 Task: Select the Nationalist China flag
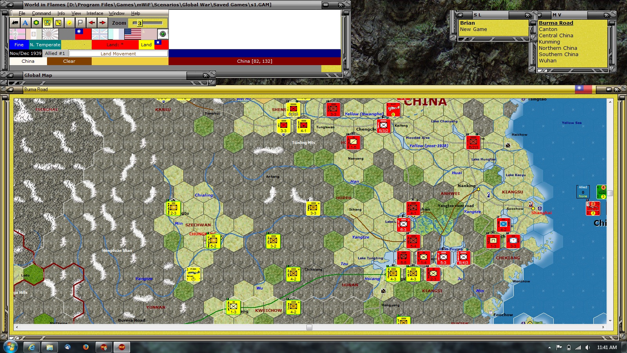pyautogui.click(x=83, y=34)
